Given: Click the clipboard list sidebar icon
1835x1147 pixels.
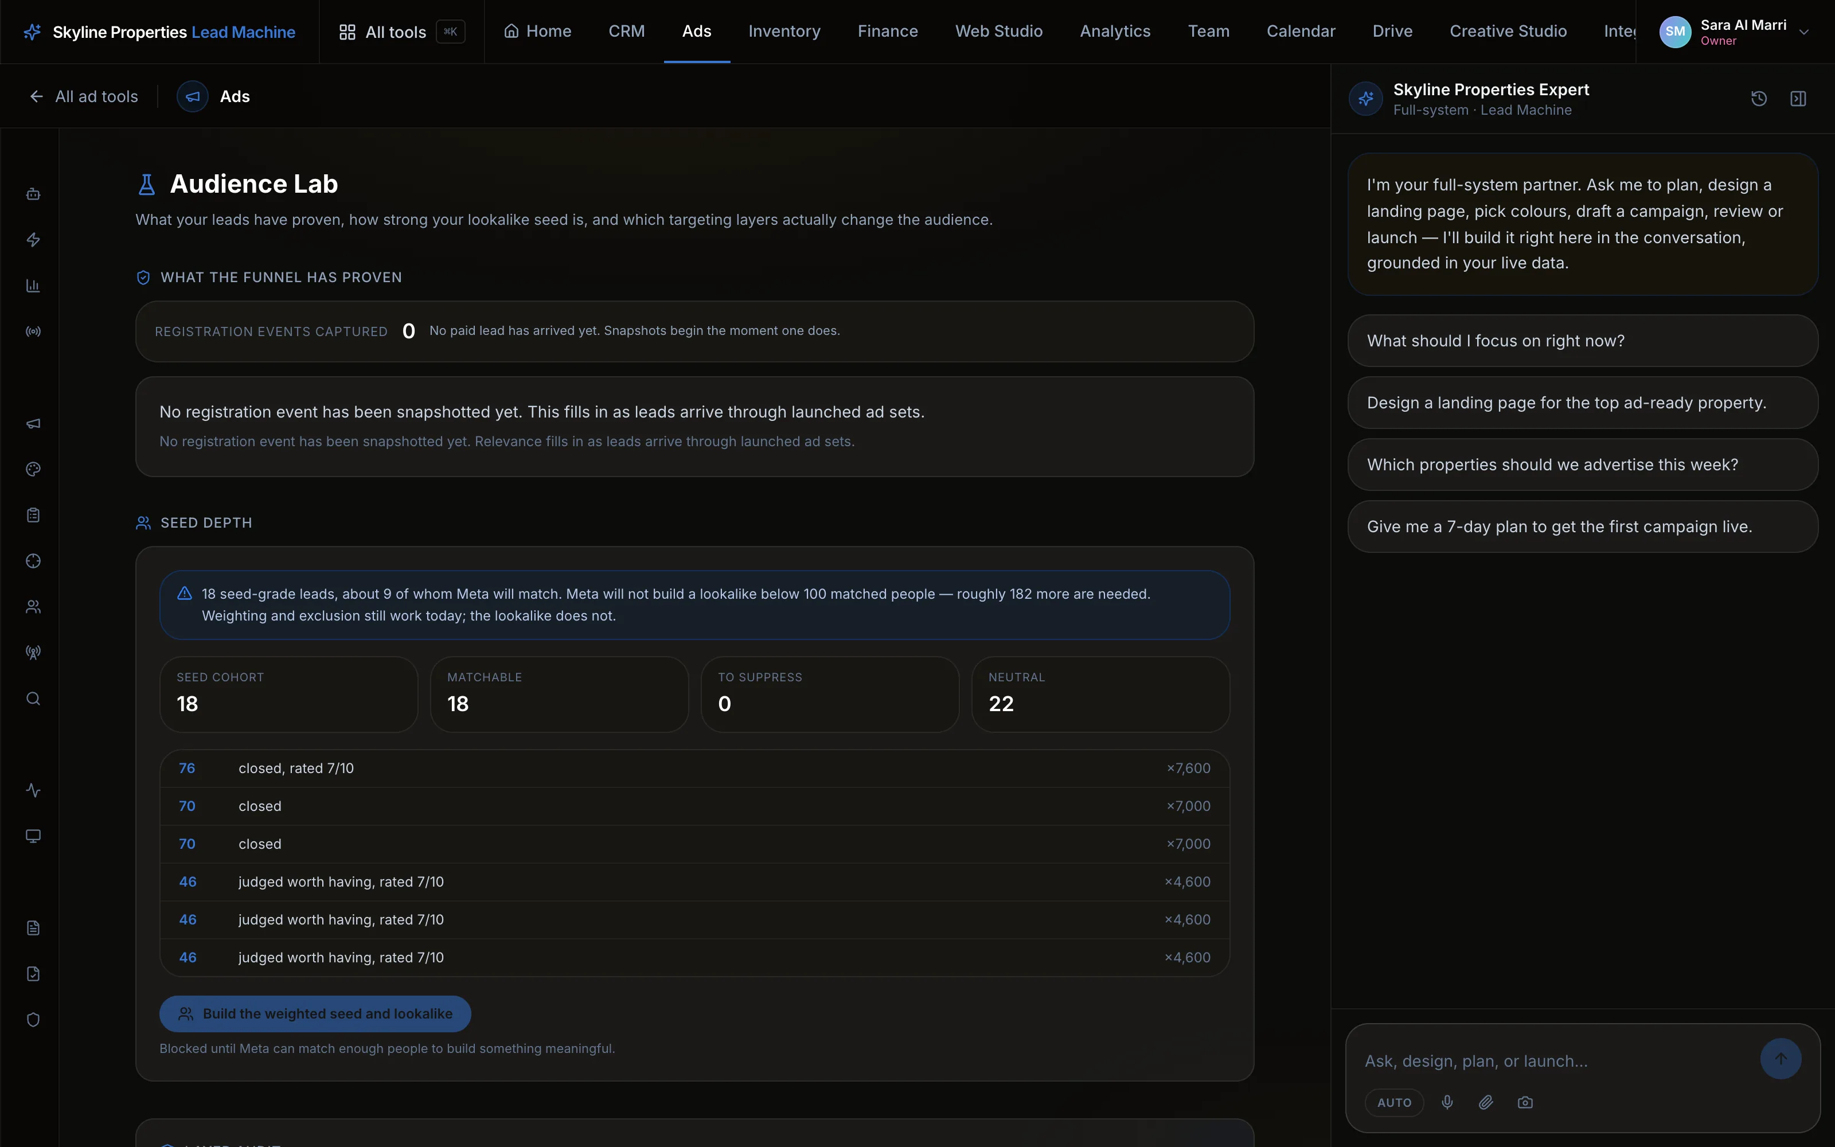Looking at the screenshot, I should pyautogui.click(x=33, y=515).
